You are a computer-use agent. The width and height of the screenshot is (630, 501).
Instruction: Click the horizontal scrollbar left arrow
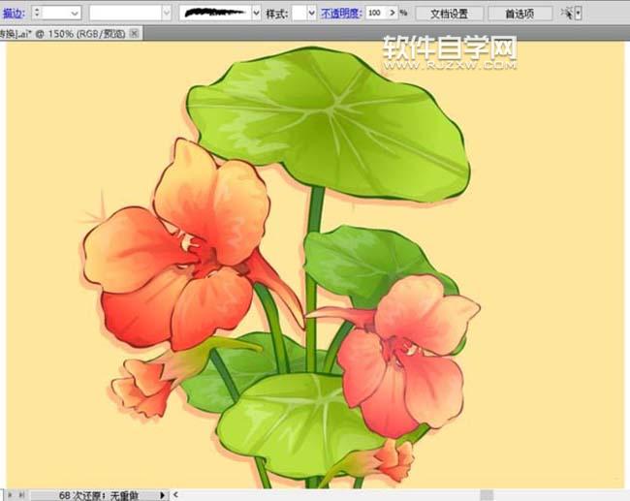tap(177, 495)
